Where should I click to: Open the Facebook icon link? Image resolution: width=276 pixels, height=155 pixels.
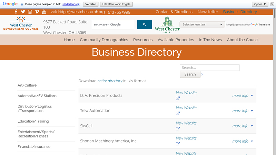(16, 12)
